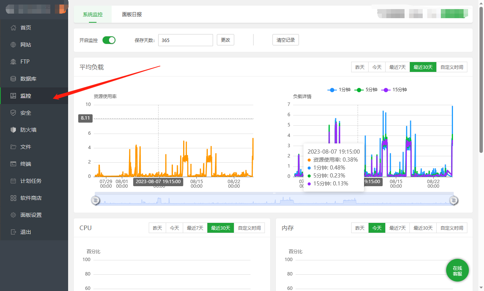This screenshot has width=484, height=291.
Task: Click the home icon beside 首页
Action: coord(13,28)
